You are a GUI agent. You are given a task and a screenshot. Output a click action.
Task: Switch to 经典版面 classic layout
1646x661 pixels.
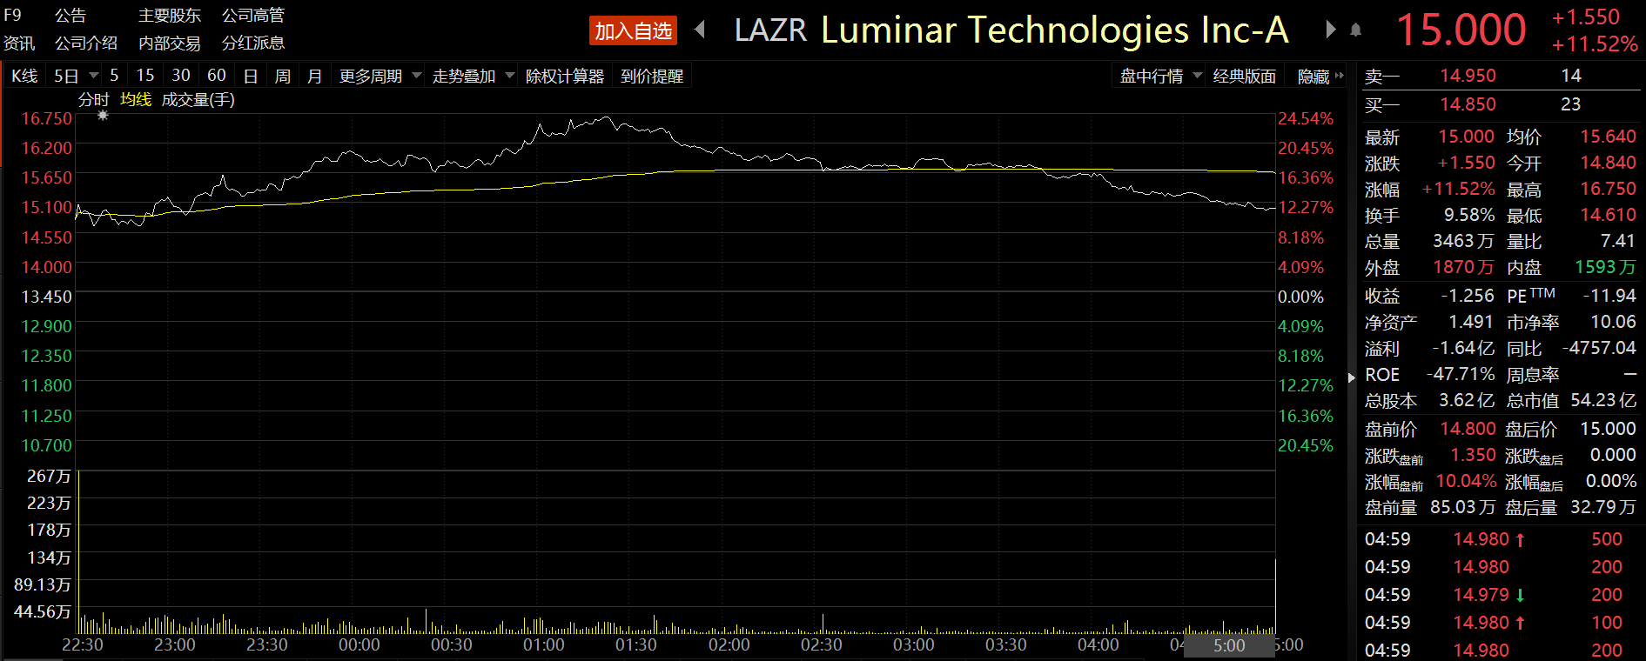pyautogui.click(x=1245, y=76)
